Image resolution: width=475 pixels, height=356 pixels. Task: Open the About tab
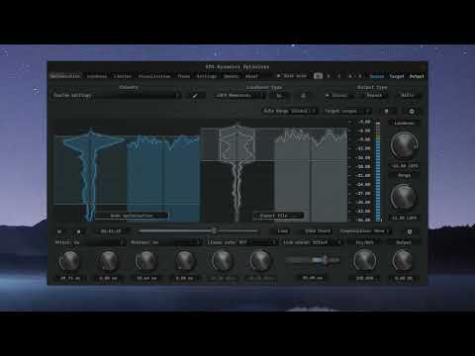251,76
